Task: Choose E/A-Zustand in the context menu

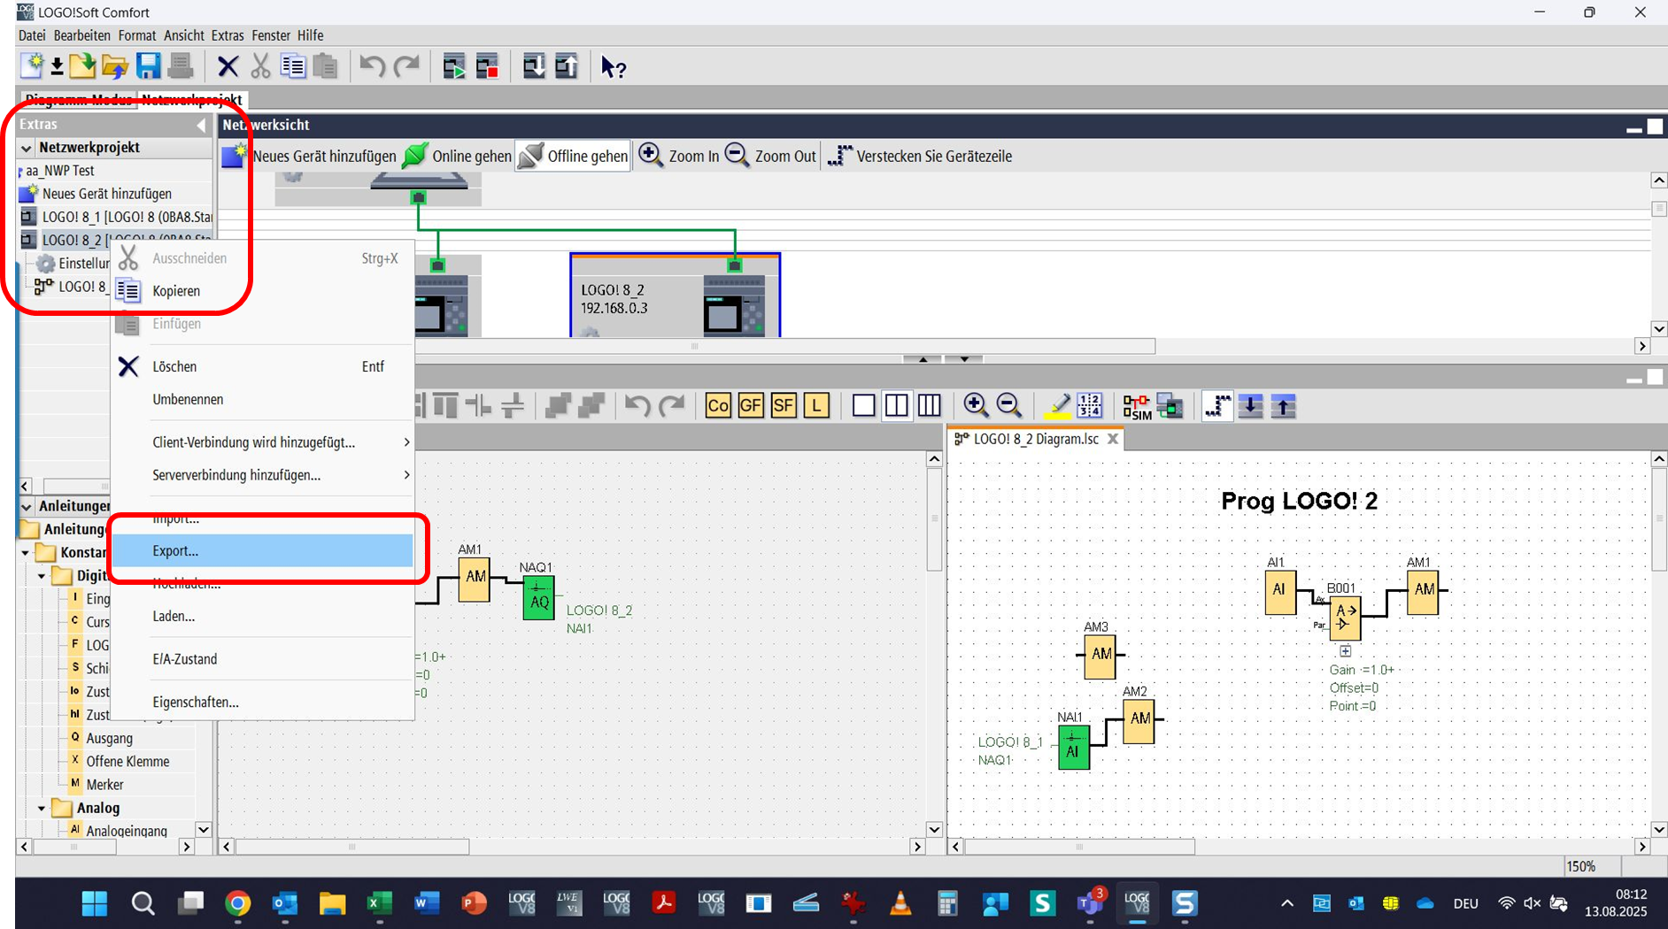Action: pos(262,659)
